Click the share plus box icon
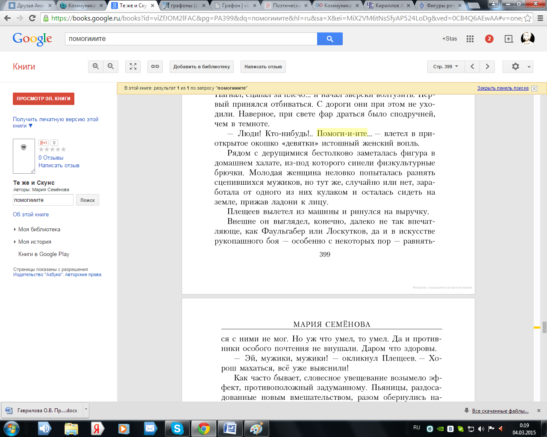Screen dimensions: 547x437 pyautogui.click(x=509, y=39)
